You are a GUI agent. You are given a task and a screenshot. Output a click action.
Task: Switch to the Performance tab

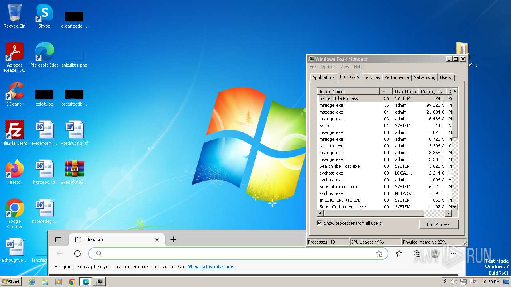pos(396,77)
